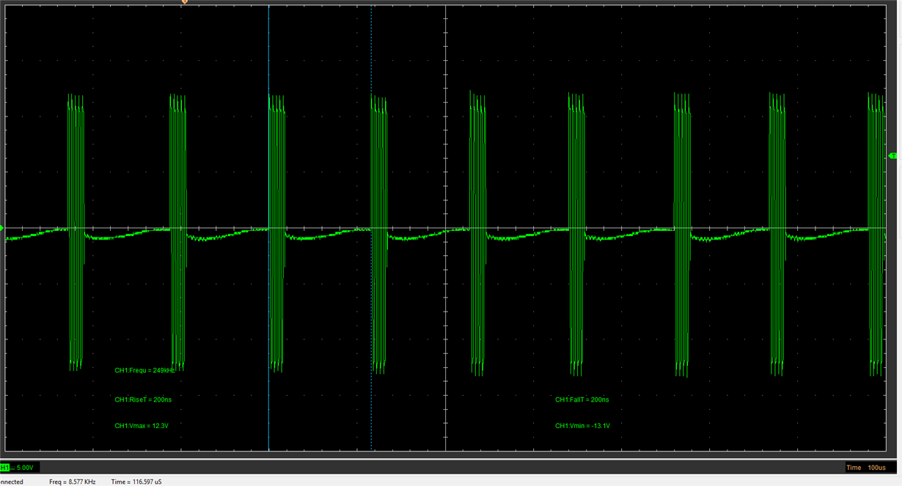Click the orange horizontal trigger position marker

tap(184, 2)
